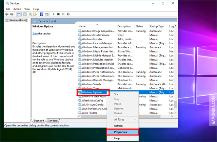The image size is (217, 142).
Task: Click the Stop Service square icon
Action: tap(58, 14)
